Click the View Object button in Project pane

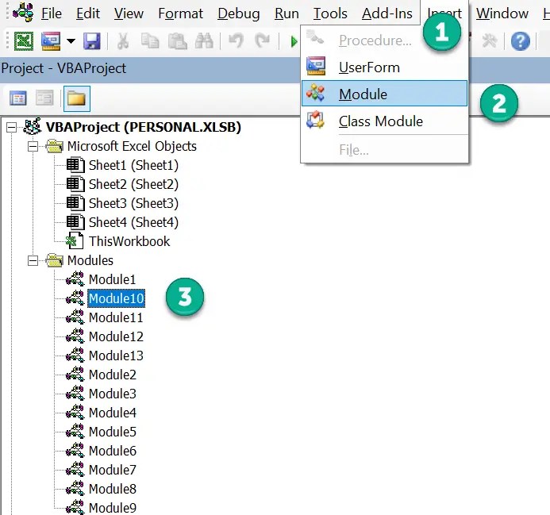44,98
